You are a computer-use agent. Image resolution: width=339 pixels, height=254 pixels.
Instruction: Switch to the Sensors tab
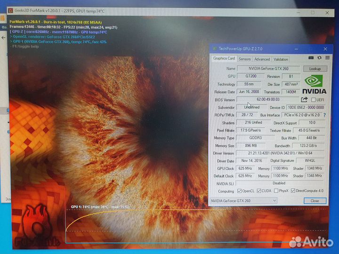coord(244,59)
